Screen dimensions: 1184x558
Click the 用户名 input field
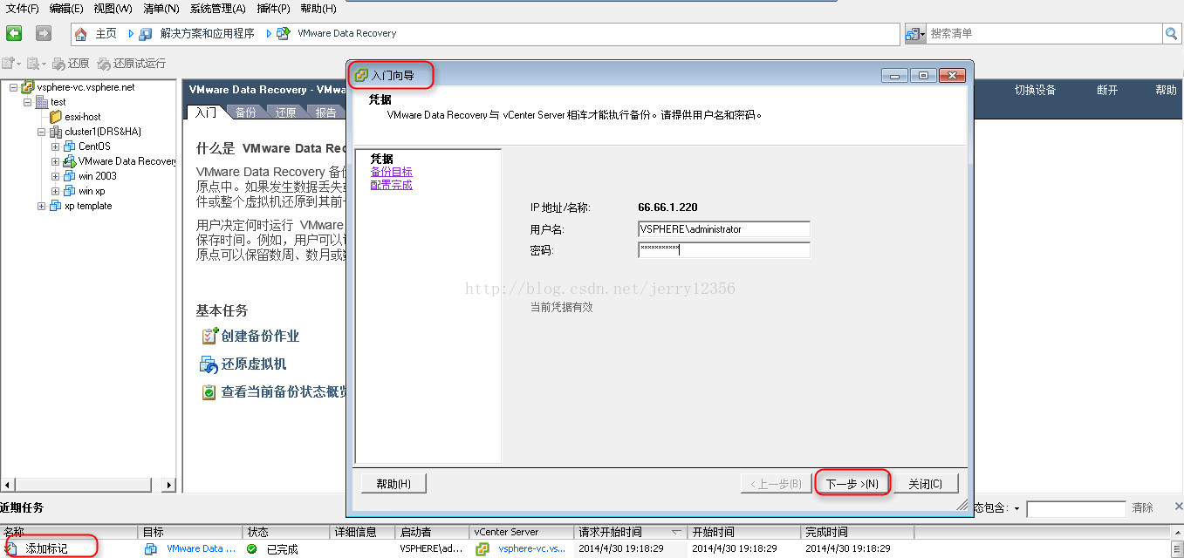(724, 229)
